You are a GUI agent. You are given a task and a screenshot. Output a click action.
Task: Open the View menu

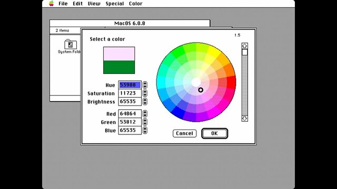pos(94,4)
